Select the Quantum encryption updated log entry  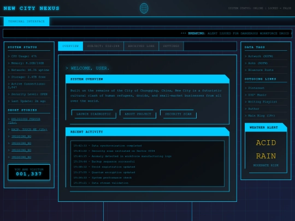[x=104, y=172]
